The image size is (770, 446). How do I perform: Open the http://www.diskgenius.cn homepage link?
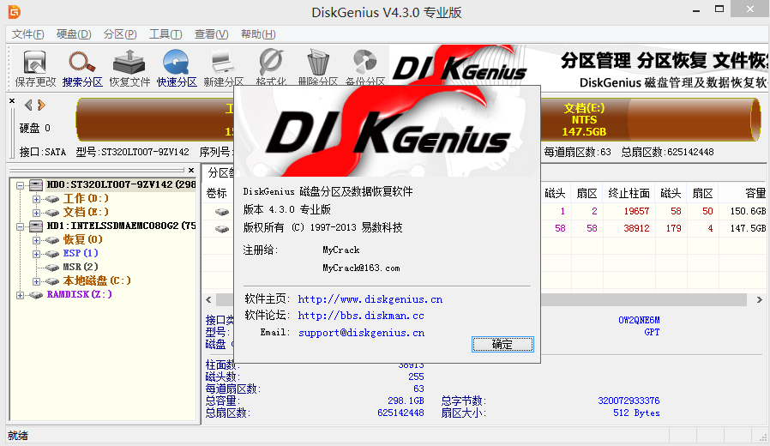370,299
